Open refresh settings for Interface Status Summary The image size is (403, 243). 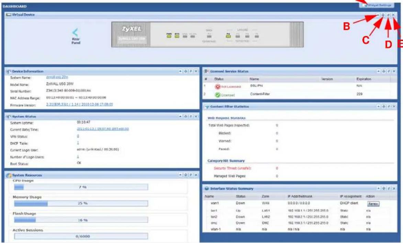383,189
